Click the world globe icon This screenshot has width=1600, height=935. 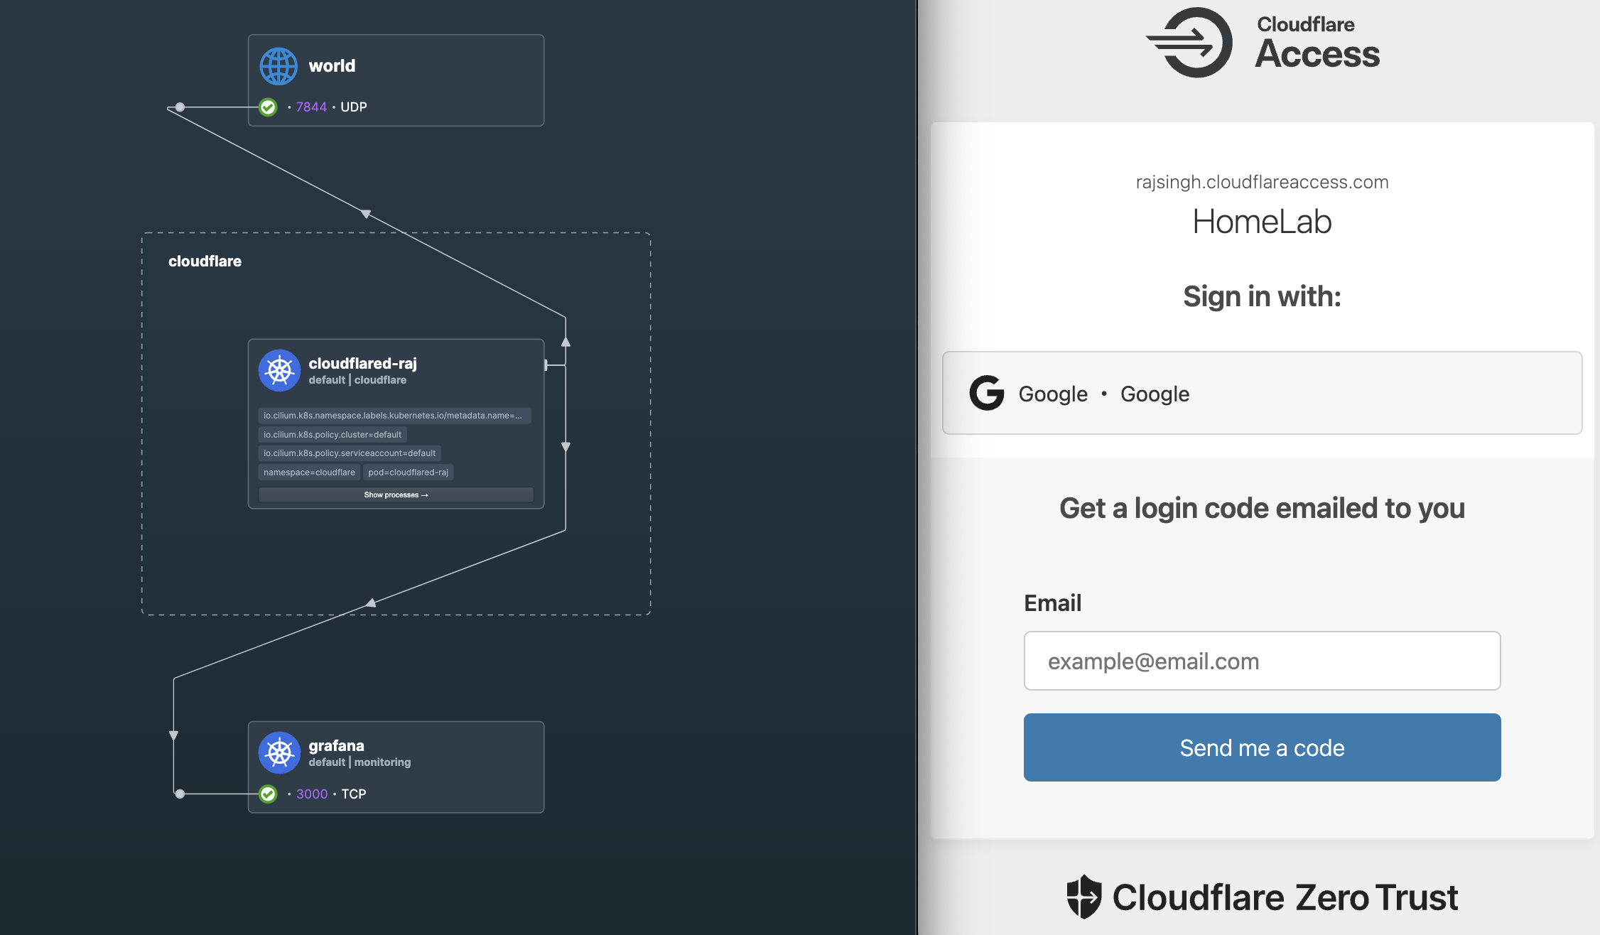tap(279, 66)
